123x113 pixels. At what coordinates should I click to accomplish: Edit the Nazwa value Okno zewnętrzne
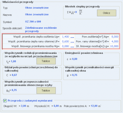37,14
